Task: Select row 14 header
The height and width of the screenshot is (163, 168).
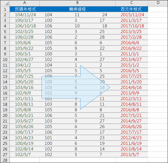Action: point(5,82)
